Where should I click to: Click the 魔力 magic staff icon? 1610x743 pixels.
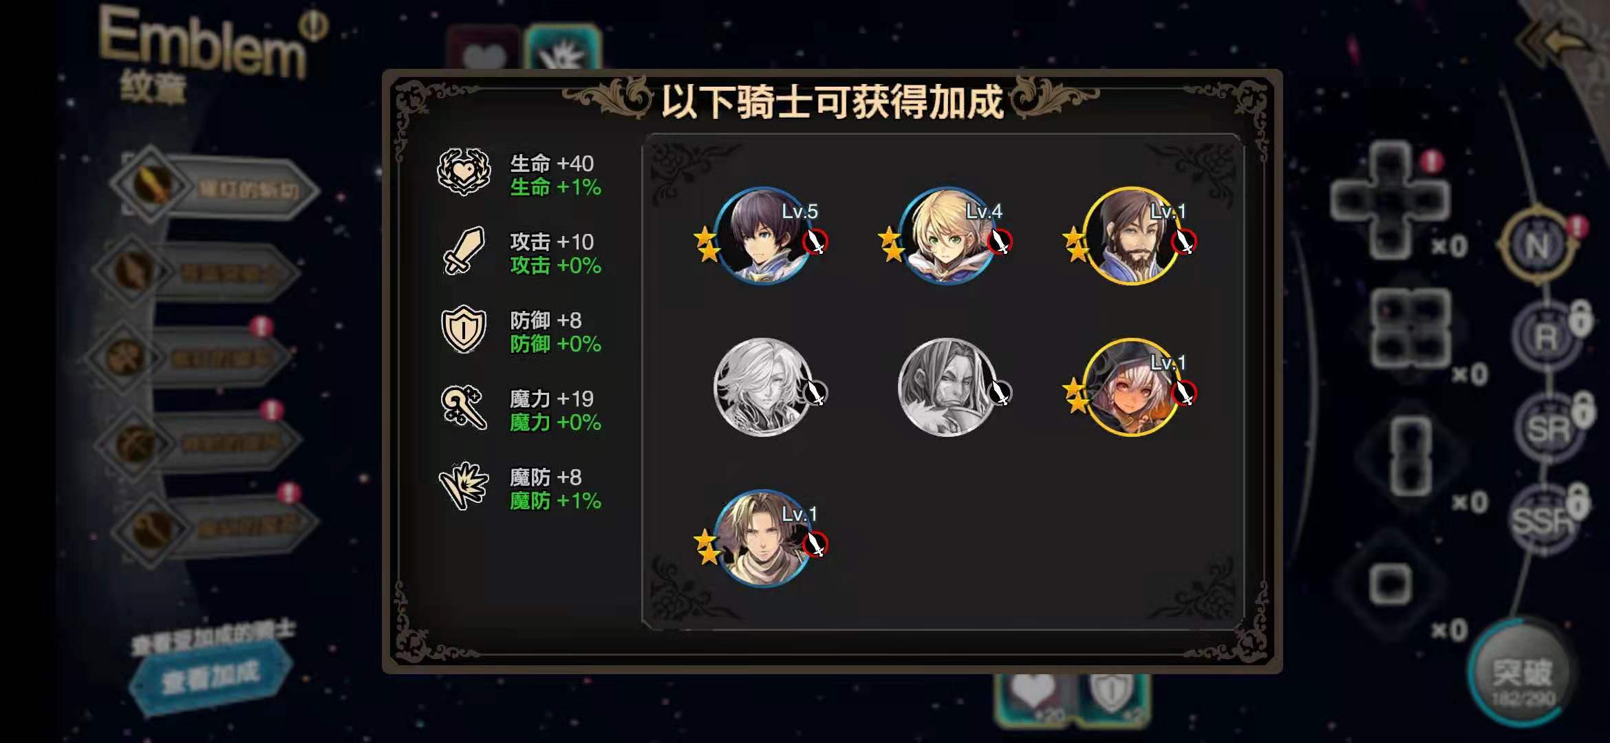[x=462, y=407]
